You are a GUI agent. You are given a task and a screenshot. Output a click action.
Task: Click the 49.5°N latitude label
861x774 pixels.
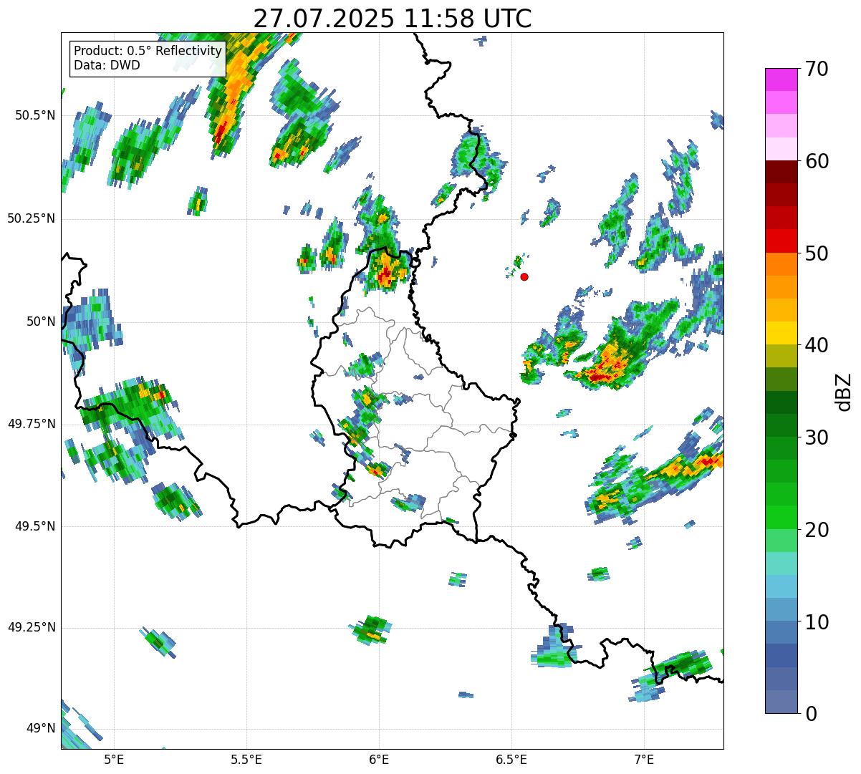tap(36, 526)
